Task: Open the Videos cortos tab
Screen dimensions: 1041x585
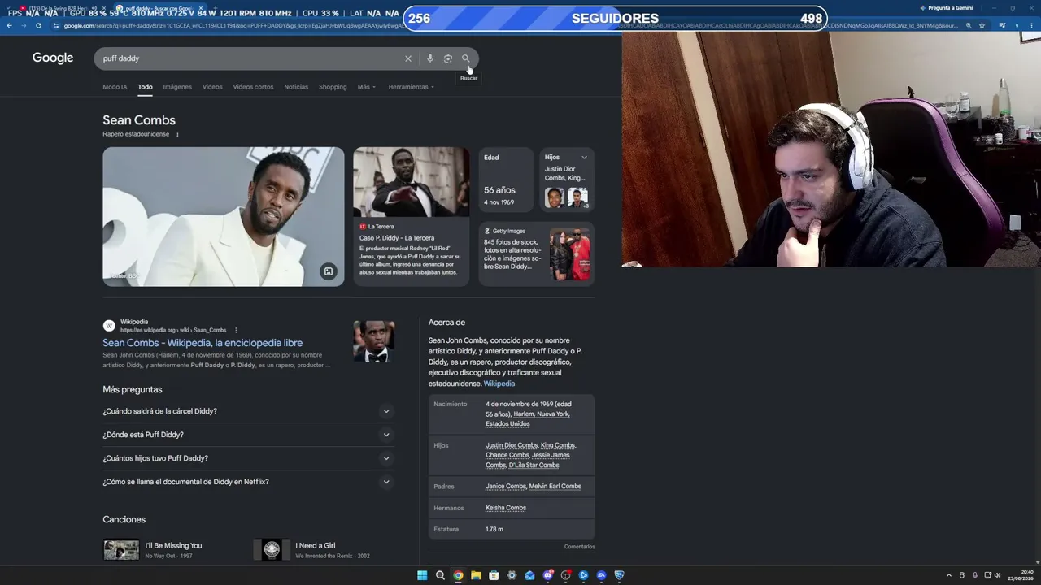Action: click(x=253, y=87)
